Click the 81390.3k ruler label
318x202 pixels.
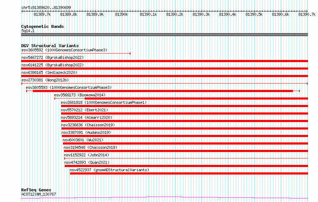pyautogui.click(x=201, y=14)
